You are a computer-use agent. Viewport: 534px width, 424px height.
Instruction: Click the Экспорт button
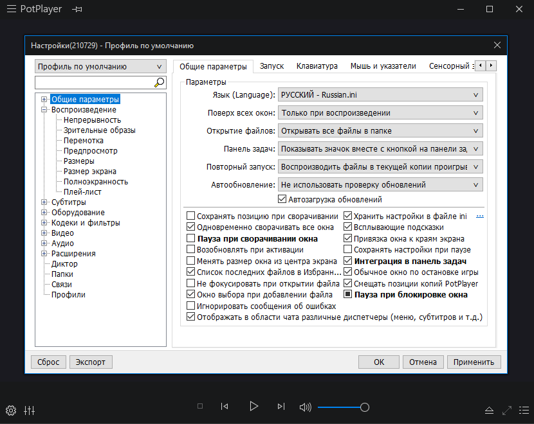[91, 362]
